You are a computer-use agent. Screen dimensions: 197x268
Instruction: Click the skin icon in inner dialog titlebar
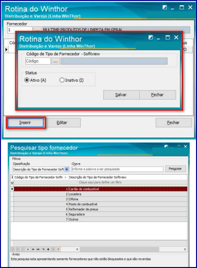click(x=150, y=37)
